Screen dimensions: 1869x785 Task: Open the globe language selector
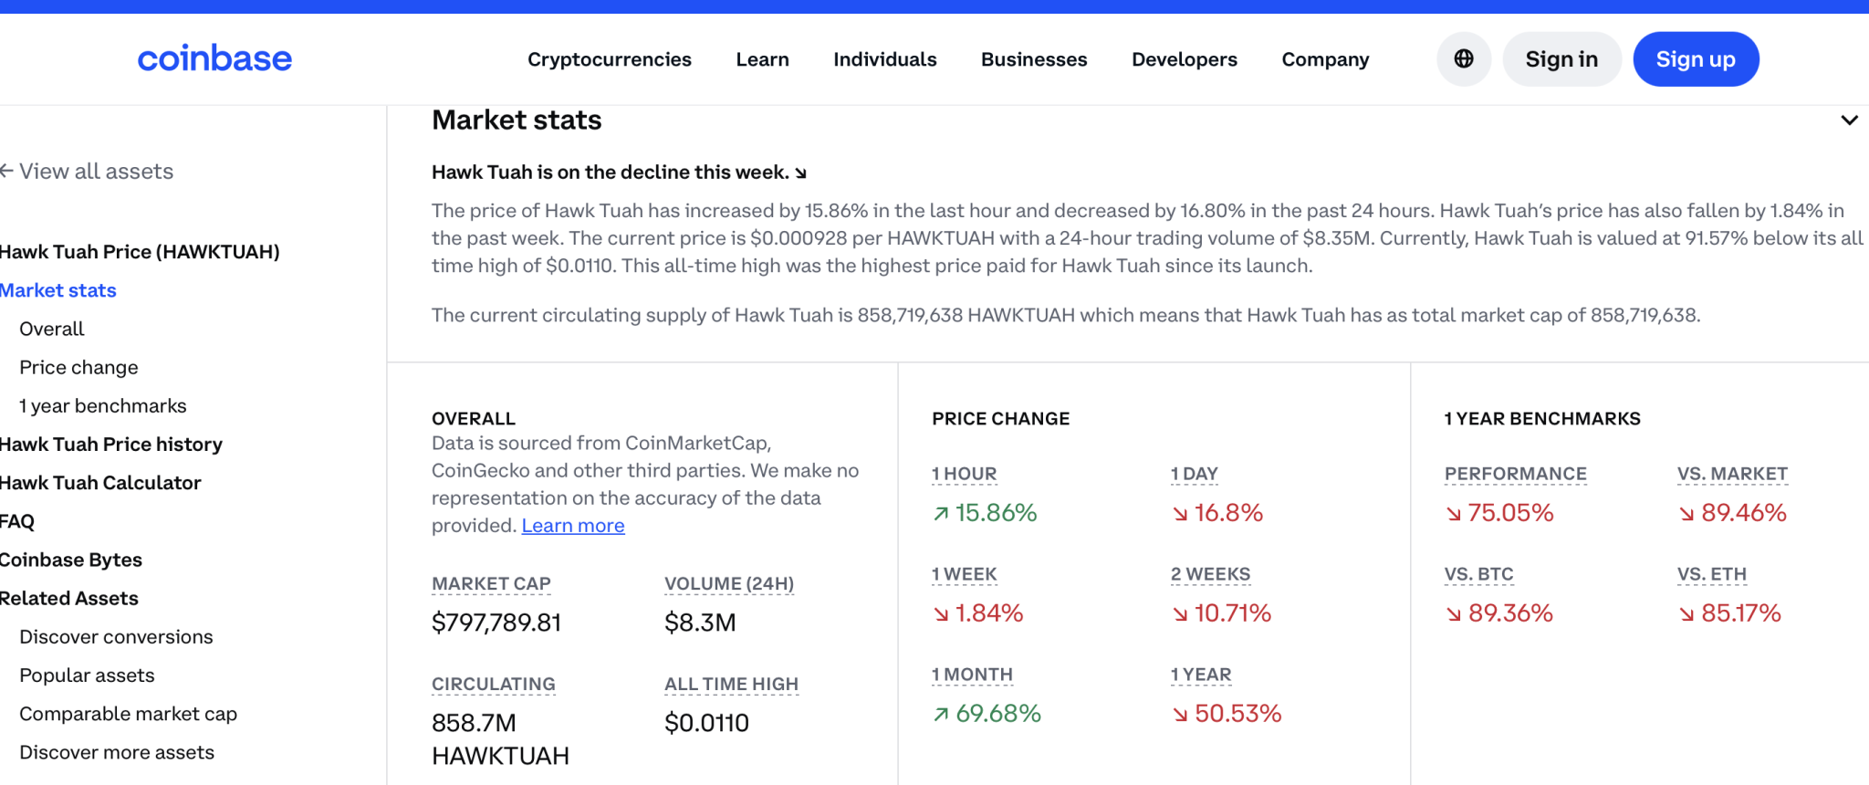pos(1464,59)
